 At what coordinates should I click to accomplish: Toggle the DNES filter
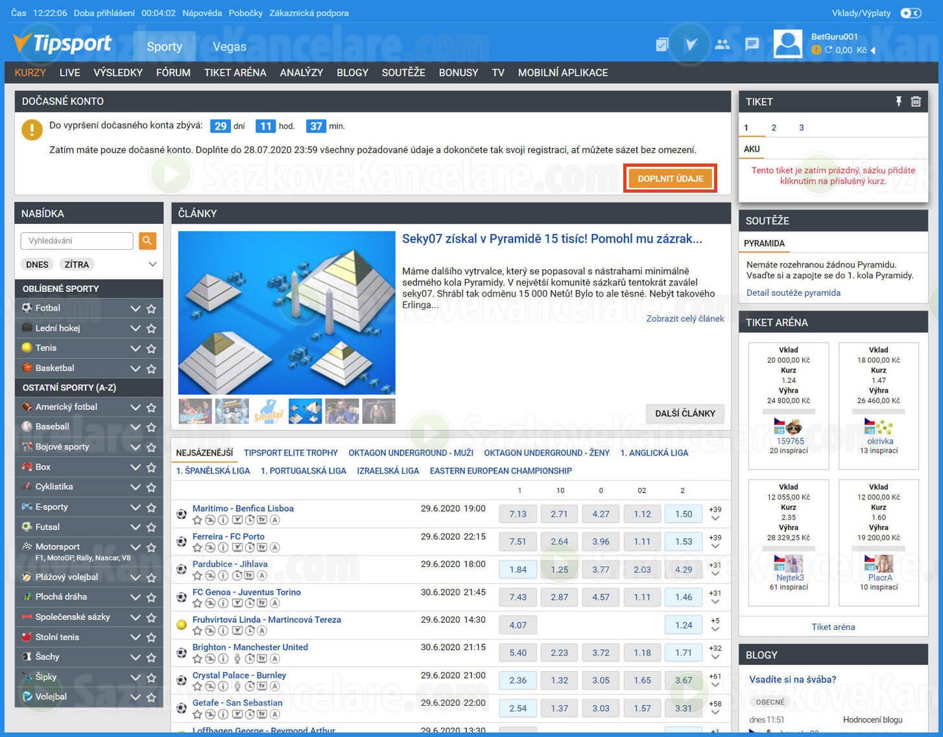tap(37, 264)
